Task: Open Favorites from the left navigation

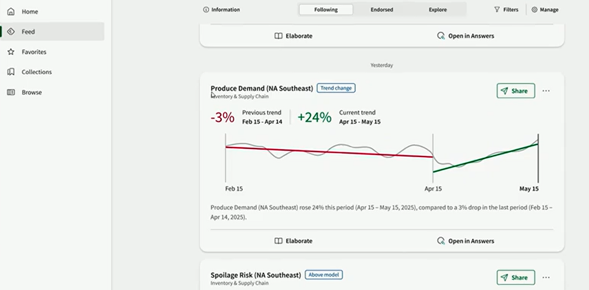Action: pos(34,52)
